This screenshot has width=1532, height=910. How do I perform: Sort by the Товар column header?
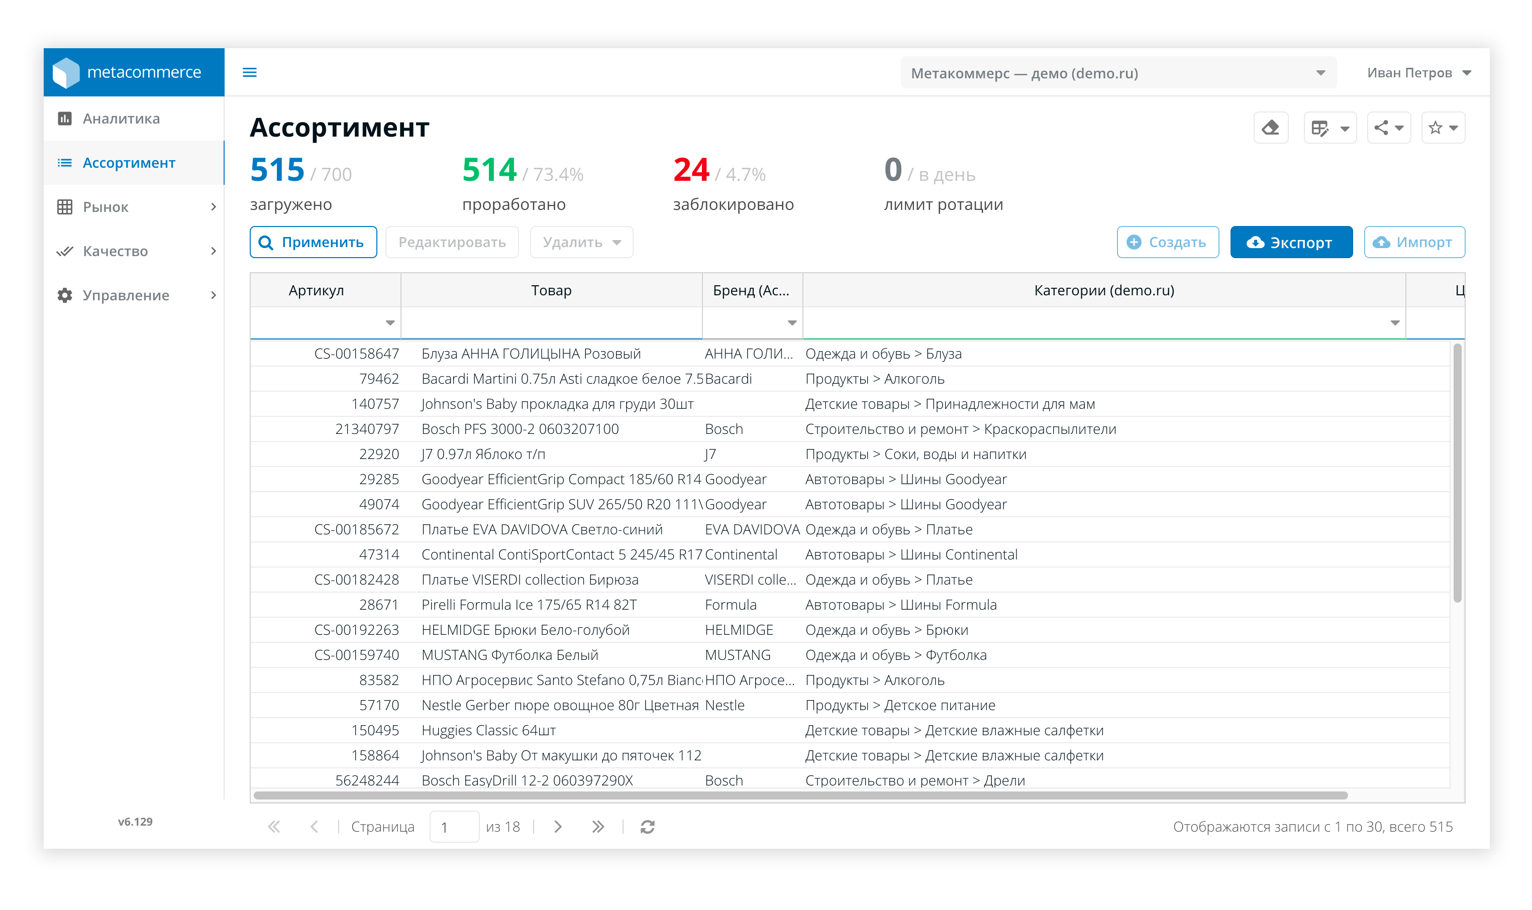coord(551,290)
